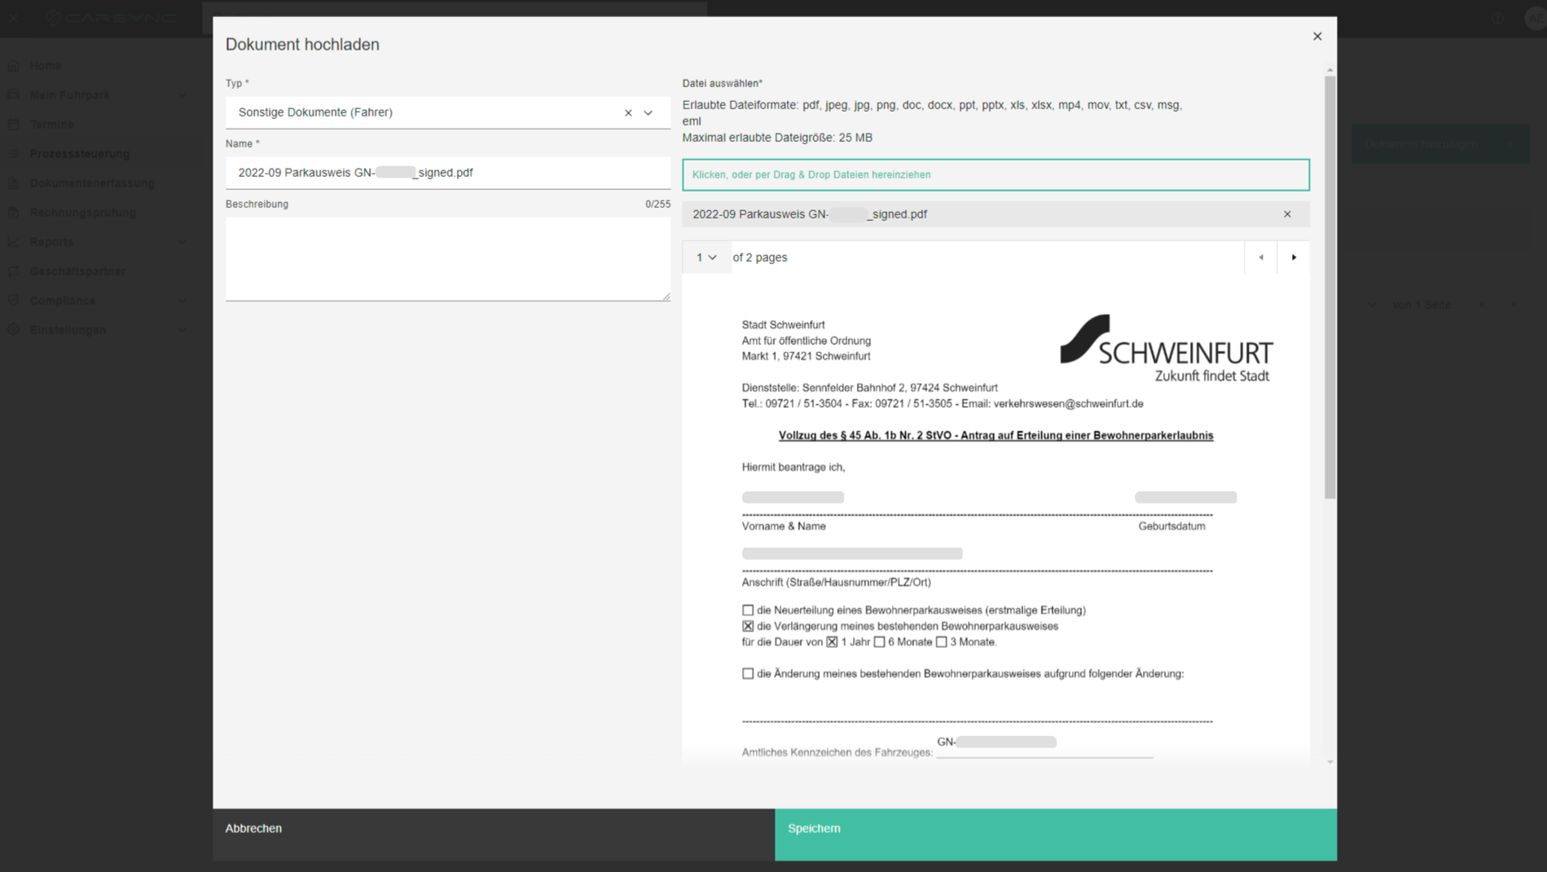Expand the Mein Fuhrpark chevron

pyautogui.click(x=182, y=95)
